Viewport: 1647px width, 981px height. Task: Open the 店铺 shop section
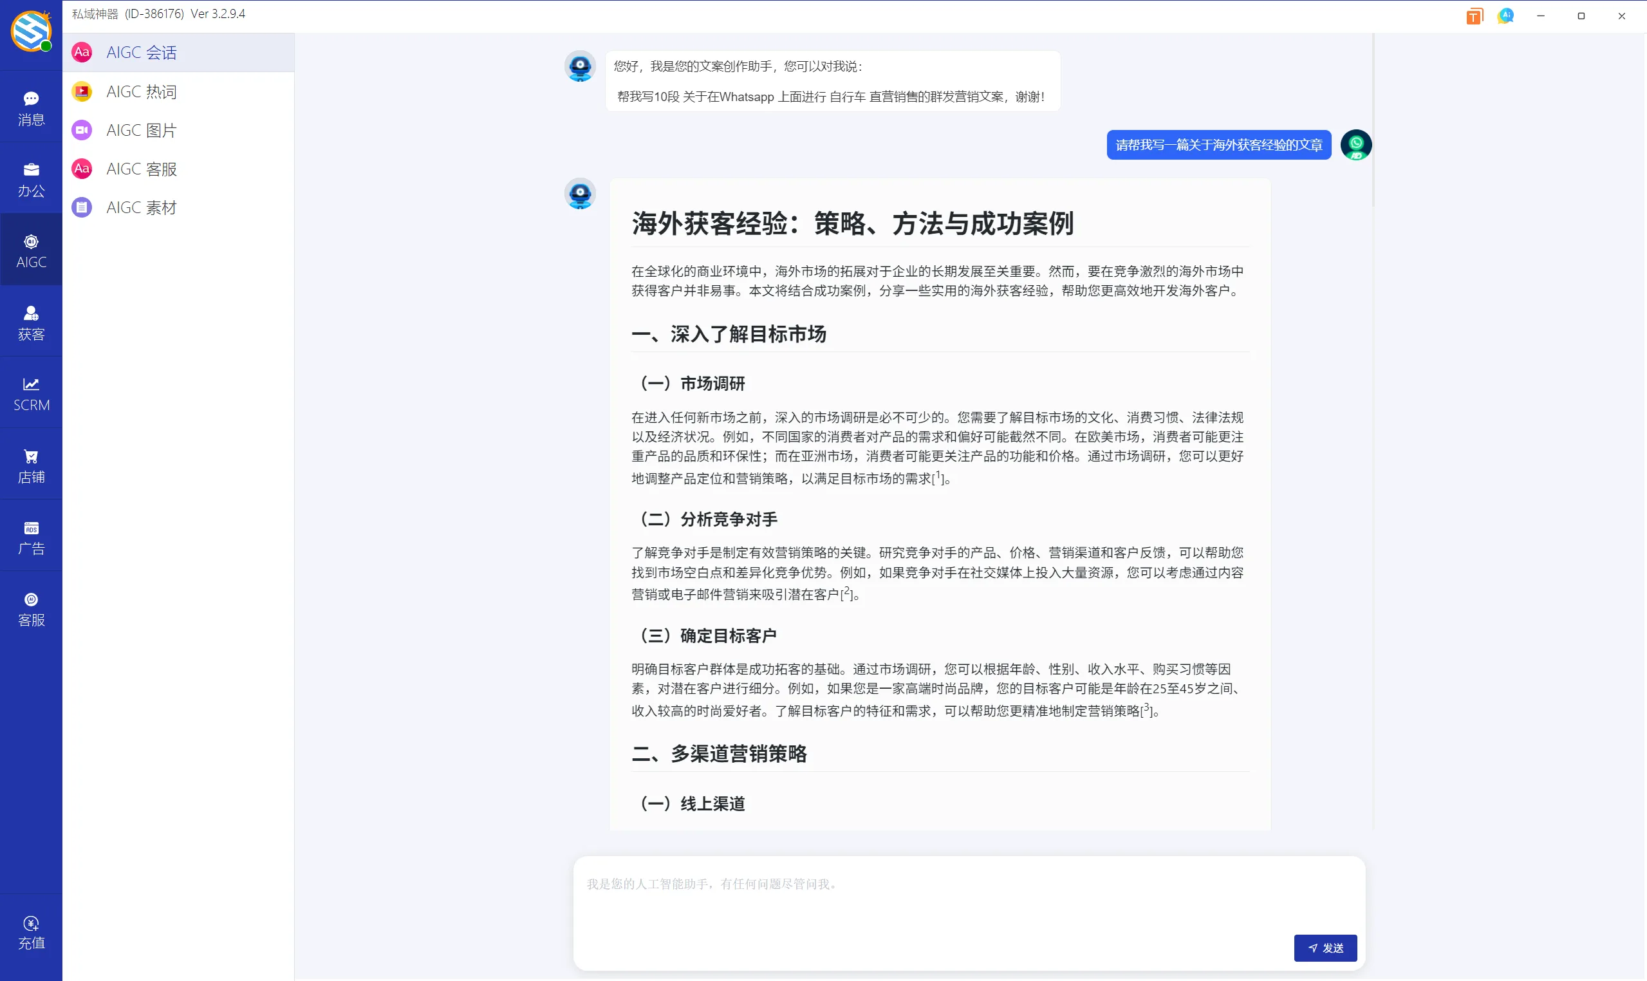coord(30,465)
